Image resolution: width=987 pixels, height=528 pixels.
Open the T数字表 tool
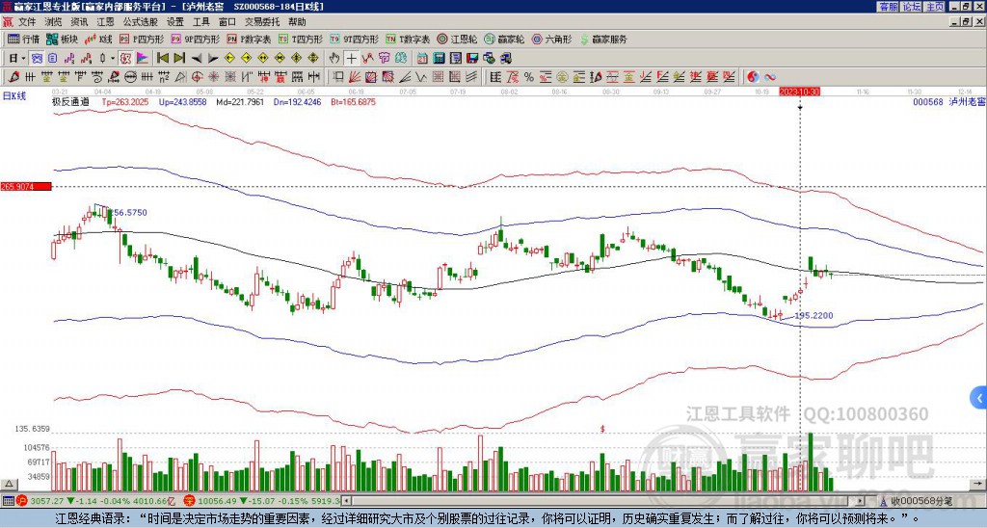[408, 39]
